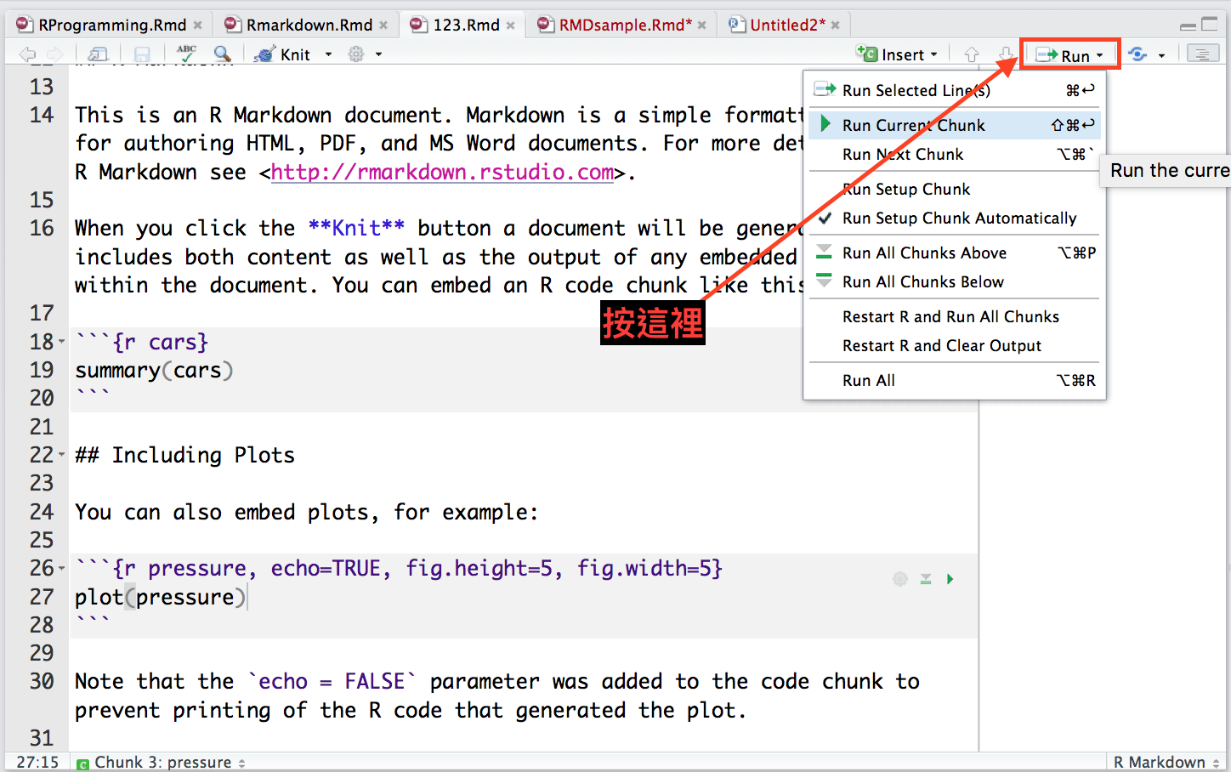
Task: Click line number 24 in gutter
Action: [x=42, y=512]
